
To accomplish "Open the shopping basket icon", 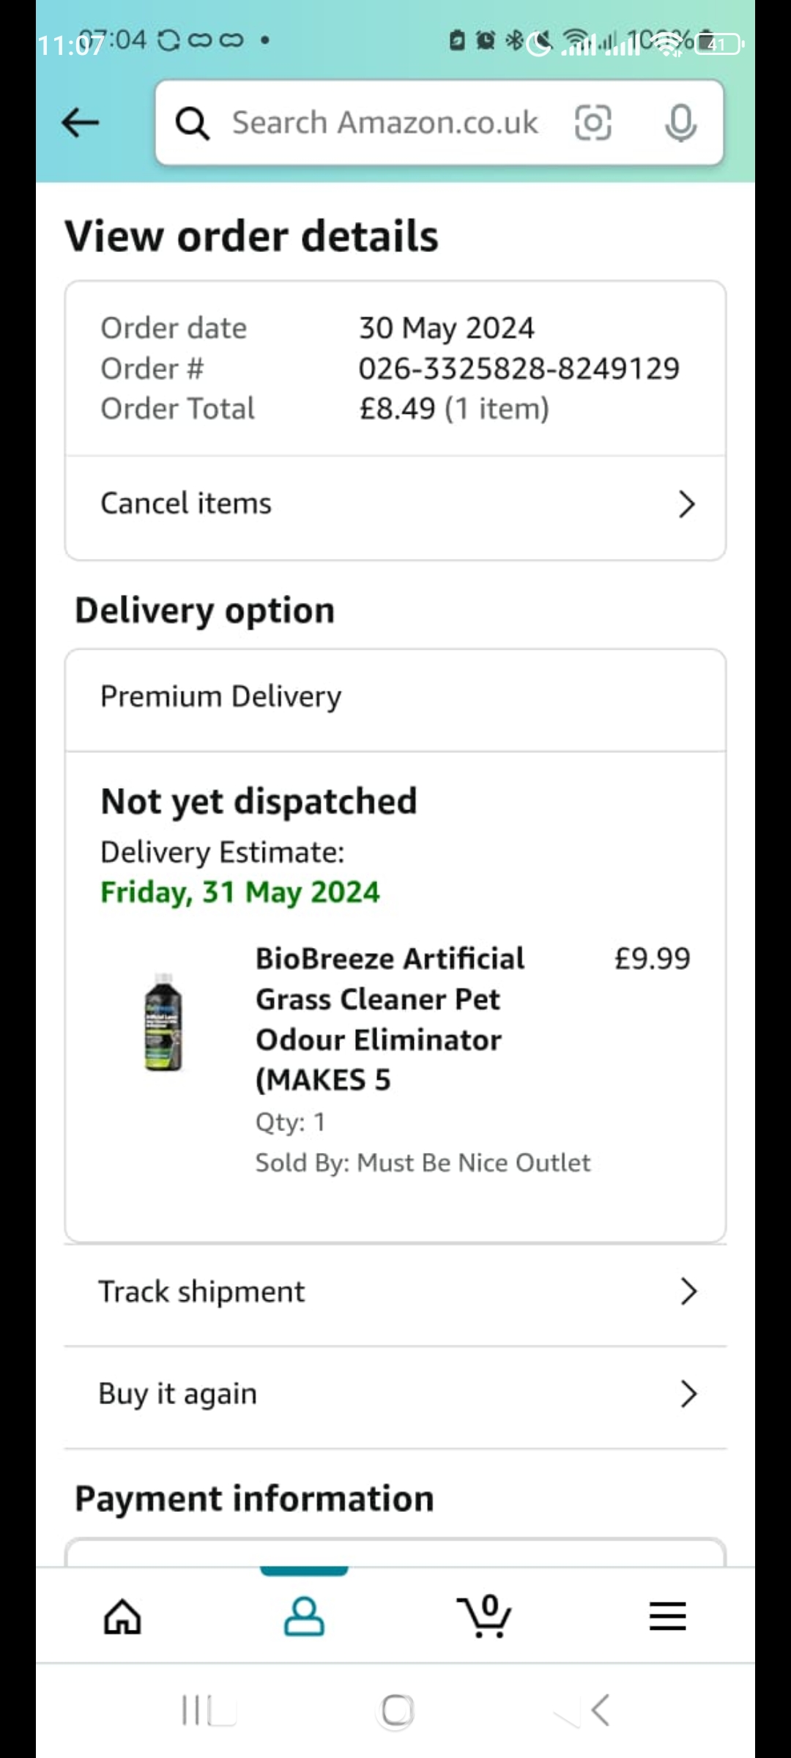I will 484,1616.
